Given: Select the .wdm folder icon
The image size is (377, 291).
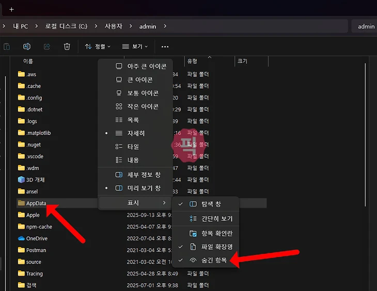Looking at the screenshot, I should pos(21,168).
